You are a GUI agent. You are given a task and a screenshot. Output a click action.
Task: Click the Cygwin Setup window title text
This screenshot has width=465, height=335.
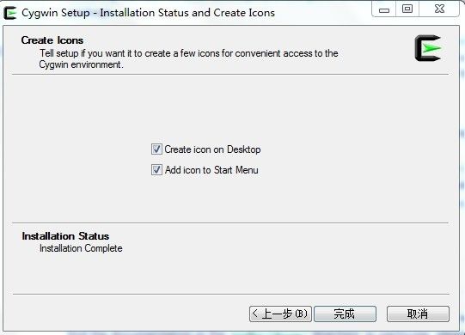pos(149,13)
